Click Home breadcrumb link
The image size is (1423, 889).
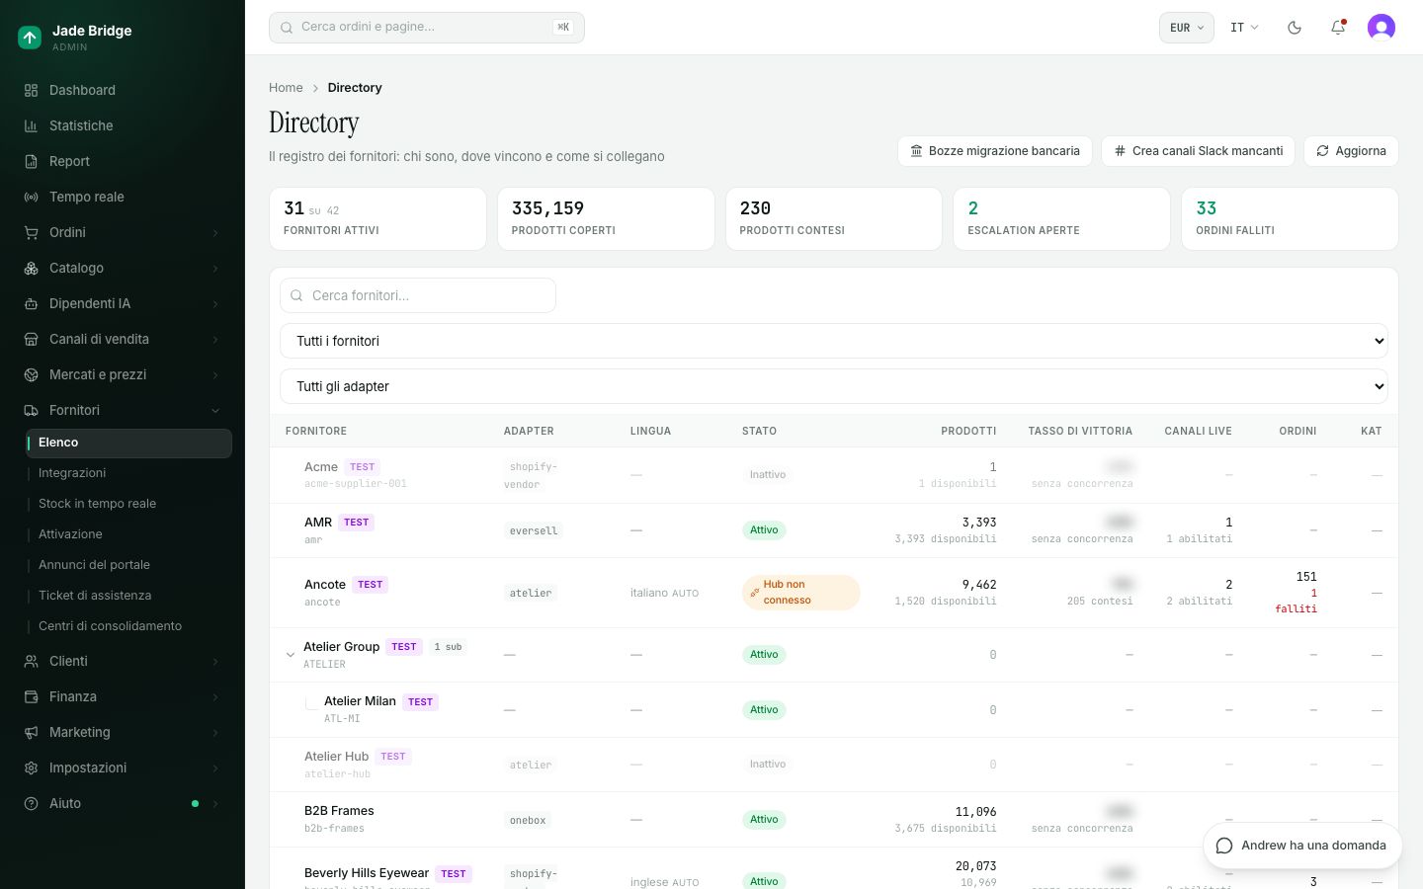[286, 88]
